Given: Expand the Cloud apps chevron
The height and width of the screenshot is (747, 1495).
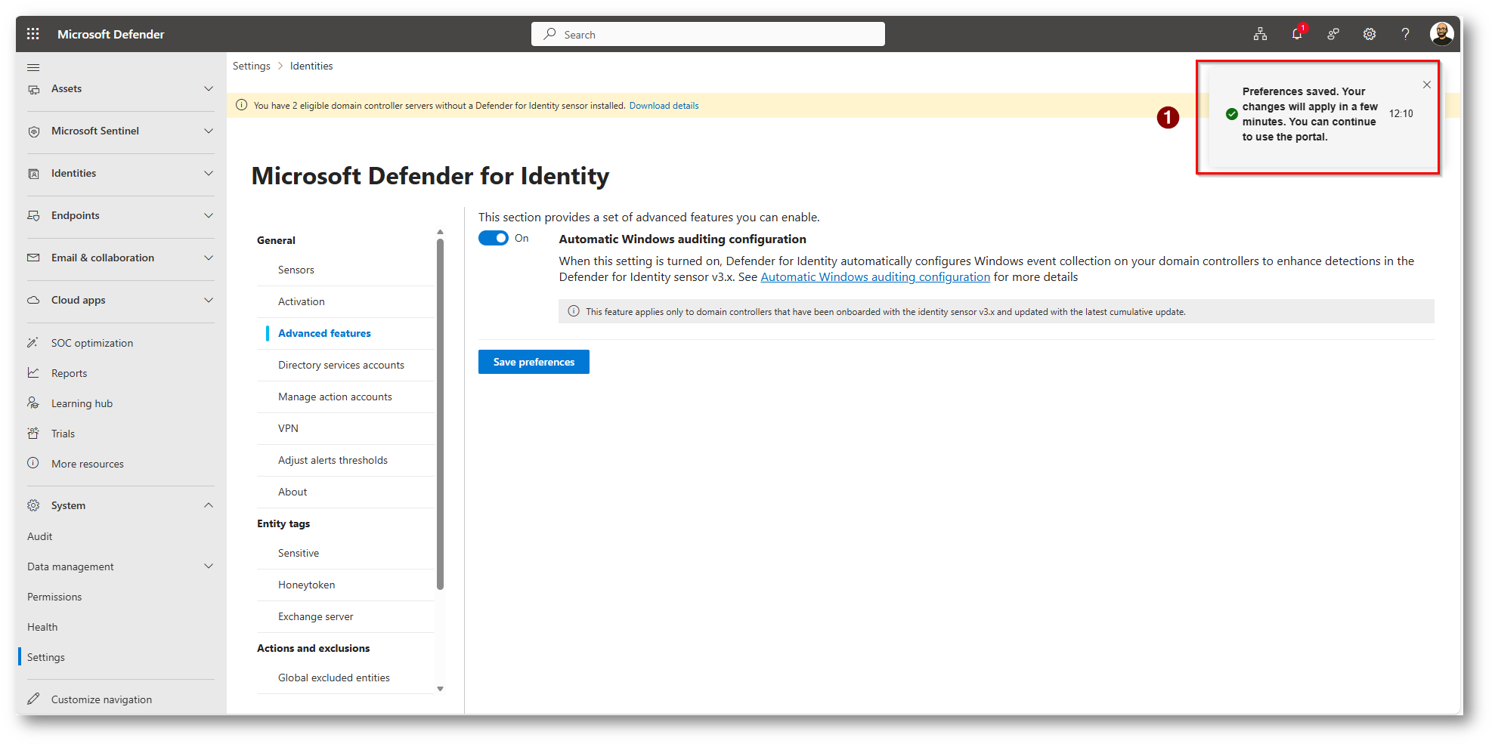Looking at the screenshot, I should 209,301.
